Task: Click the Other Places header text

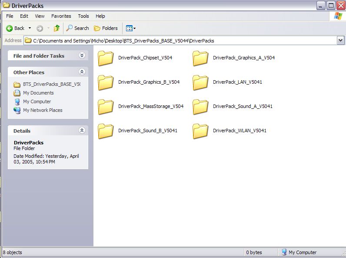Action: [29, 72]
